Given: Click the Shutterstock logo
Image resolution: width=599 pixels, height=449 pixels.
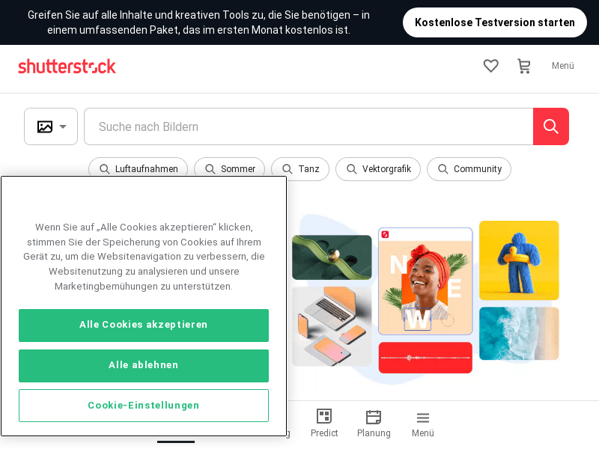Looking at the screenshot, I should 67,66.
